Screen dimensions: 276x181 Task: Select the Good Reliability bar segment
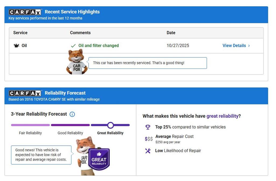pos(70,125)
